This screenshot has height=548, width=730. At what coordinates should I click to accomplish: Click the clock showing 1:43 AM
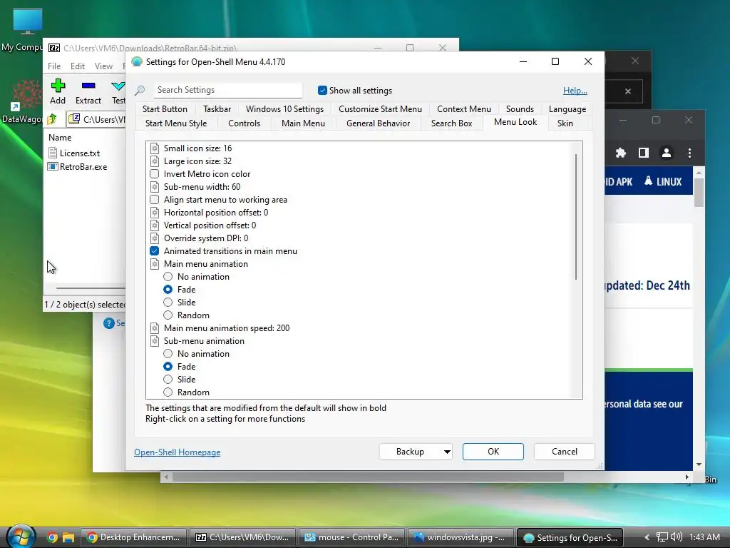(x=704, y=537)
